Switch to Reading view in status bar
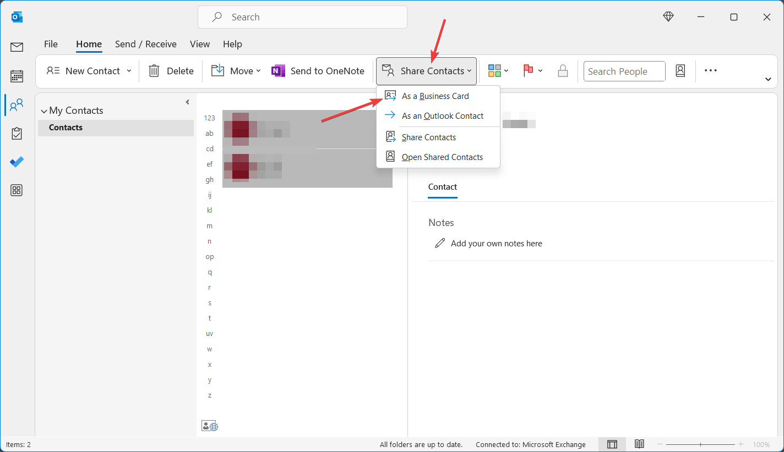 (639, 444)
